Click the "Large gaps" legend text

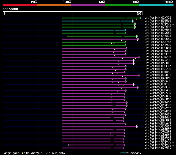12,153
